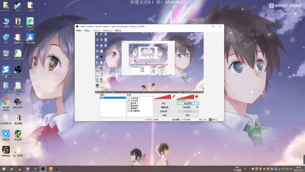Open the Windows Start menu
Screen dimensions: 305x172
[3, 169]
